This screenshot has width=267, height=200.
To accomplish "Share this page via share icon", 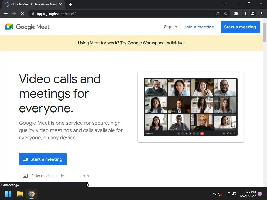I will 217,14.
